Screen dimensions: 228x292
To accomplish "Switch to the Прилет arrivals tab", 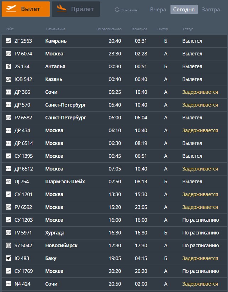I will (76, 9).
